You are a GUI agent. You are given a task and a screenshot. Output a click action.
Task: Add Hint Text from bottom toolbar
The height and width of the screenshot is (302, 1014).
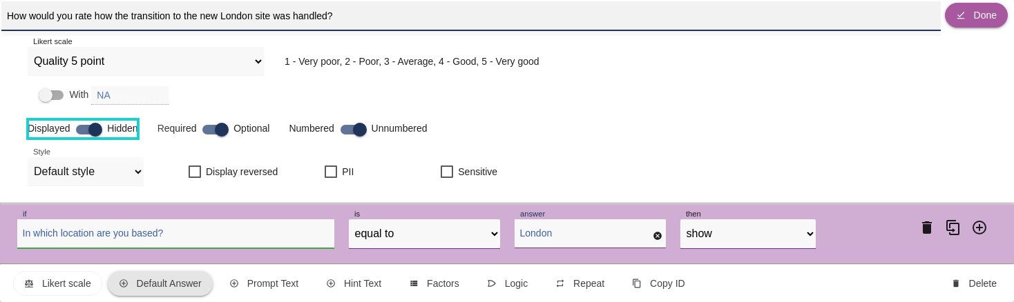point(354,283)
